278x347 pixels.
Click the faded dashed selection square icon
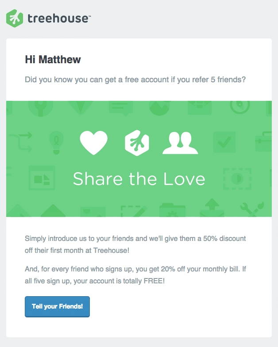237,178
